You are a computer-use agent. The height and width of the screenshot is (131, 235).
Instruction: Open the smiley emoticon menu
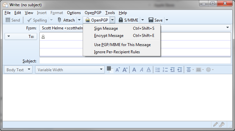(x=210, y=70)
